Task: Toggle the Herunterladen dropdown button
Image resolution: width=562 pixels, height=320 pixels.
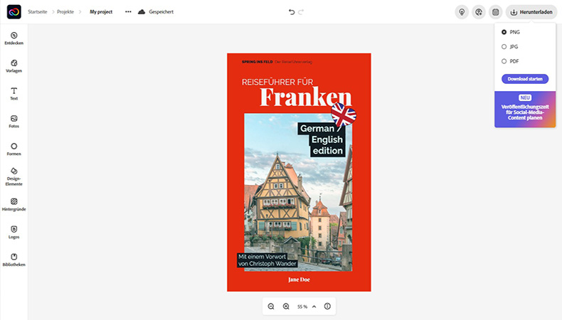Action: point(531,12)
